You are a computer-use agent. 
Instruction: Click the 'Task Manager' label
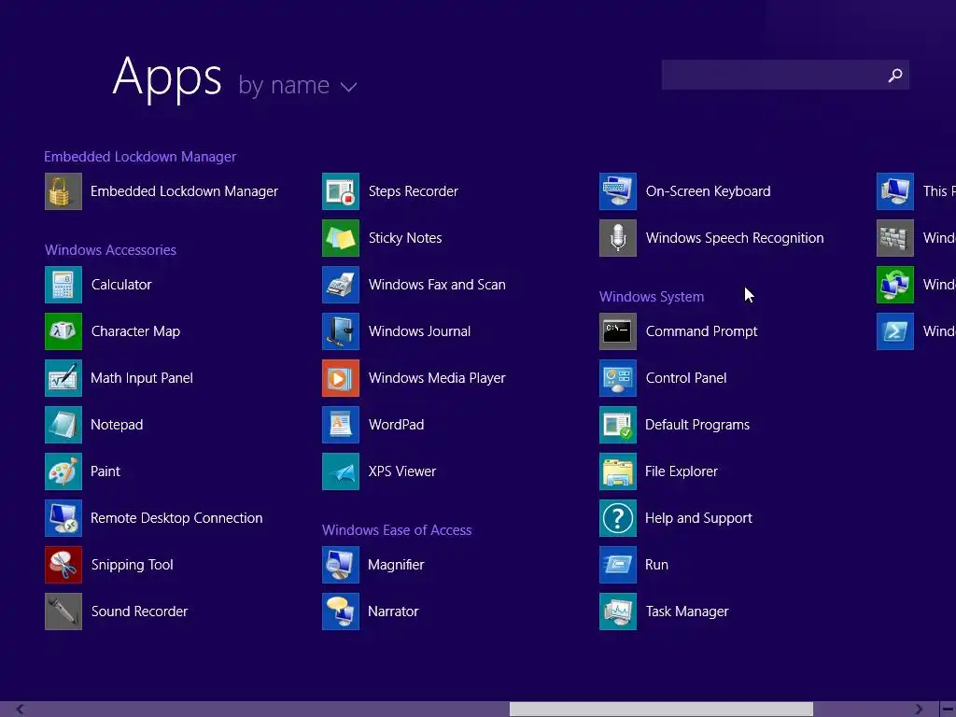click(x=687, y=612)
